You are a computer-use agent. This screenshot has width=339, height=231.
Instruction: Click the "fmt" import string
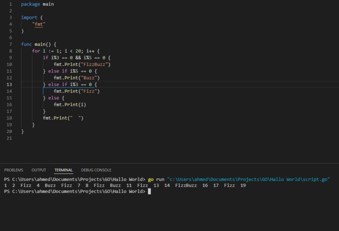point(39,24)
